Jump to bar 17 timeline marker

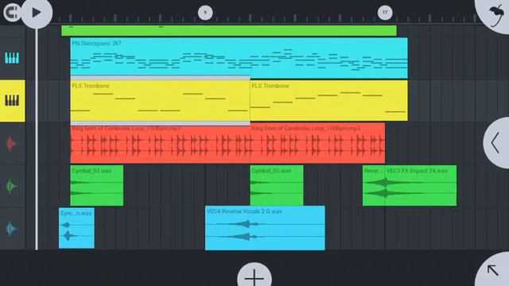click(385, 13)
